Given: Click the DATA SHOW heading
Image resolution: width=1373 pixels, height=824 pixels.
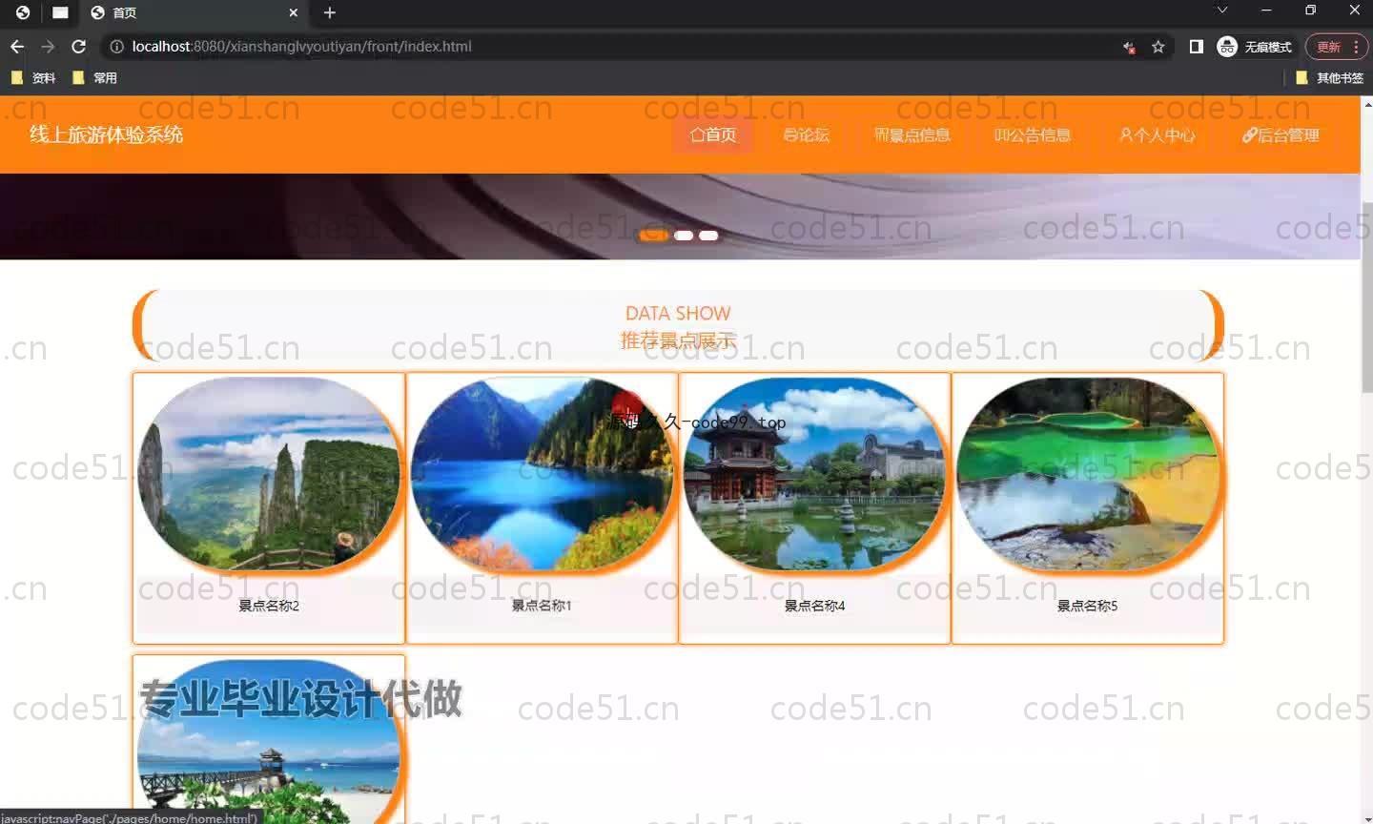Looking at the screenshot, I should 678,313.
